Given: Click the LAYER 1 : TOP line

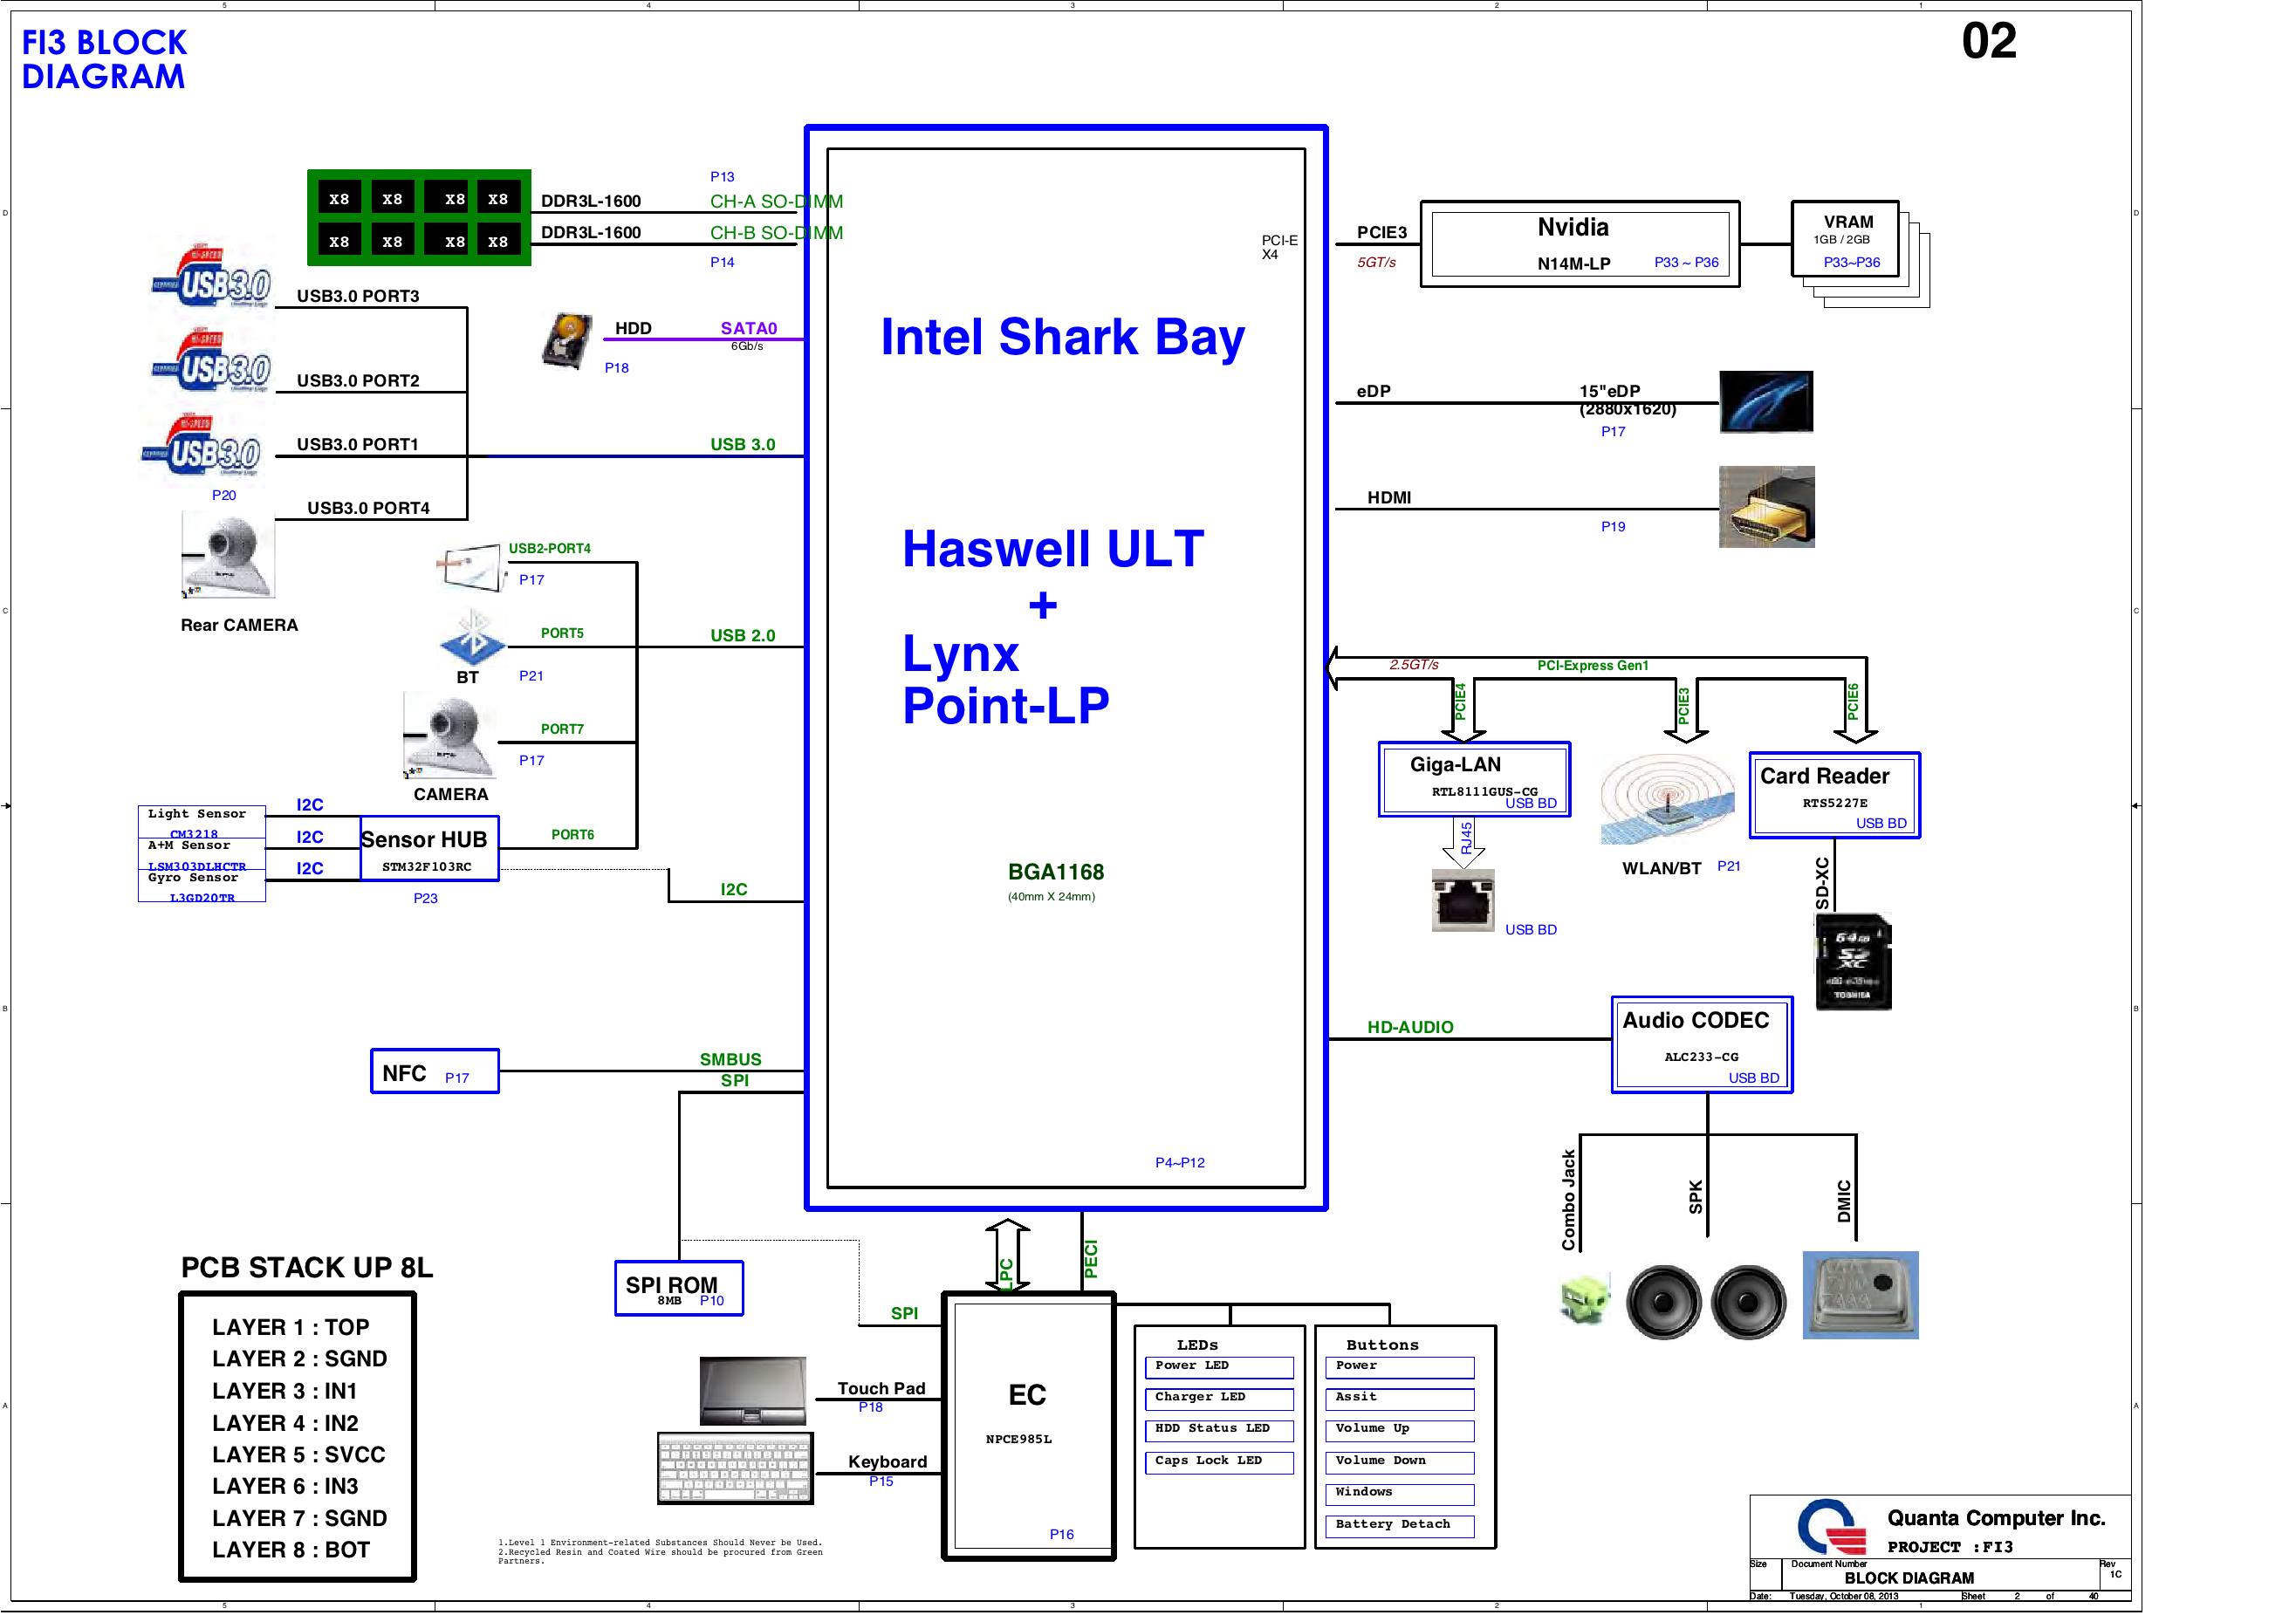Looking at the screenshot, I should coord(291,1327).
